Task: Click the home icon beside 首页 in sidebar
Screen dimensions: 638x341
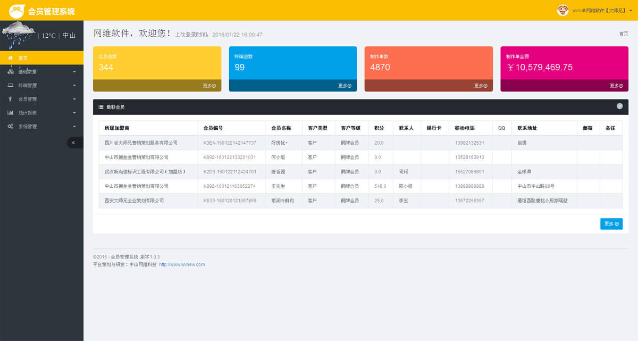Action: pos(11,58)
